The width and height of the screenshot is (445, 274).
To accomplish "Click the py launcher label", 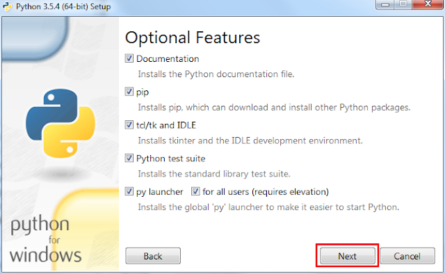I will click(159, 192).
